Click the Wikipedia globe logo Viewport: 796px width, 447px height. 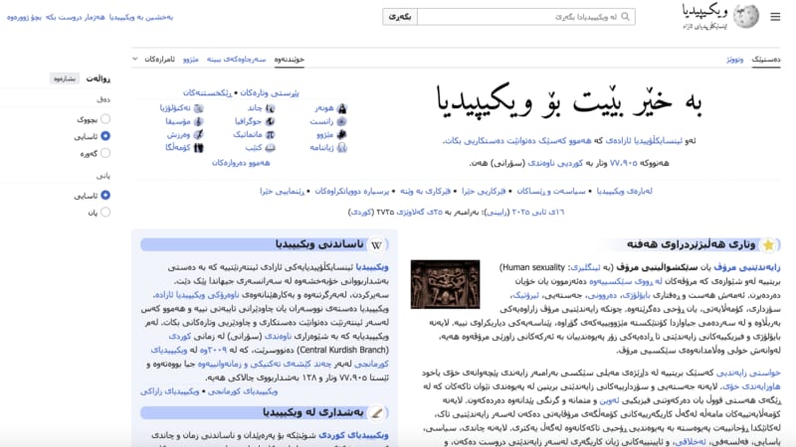point(744,16)
